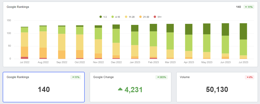Click the Jun 2023 bar
260x104 pixels.
[225, 41]
